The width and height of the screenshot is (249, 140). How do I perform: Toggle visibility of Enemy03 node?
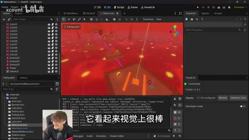pyautogui.click(x=56, y=65)
